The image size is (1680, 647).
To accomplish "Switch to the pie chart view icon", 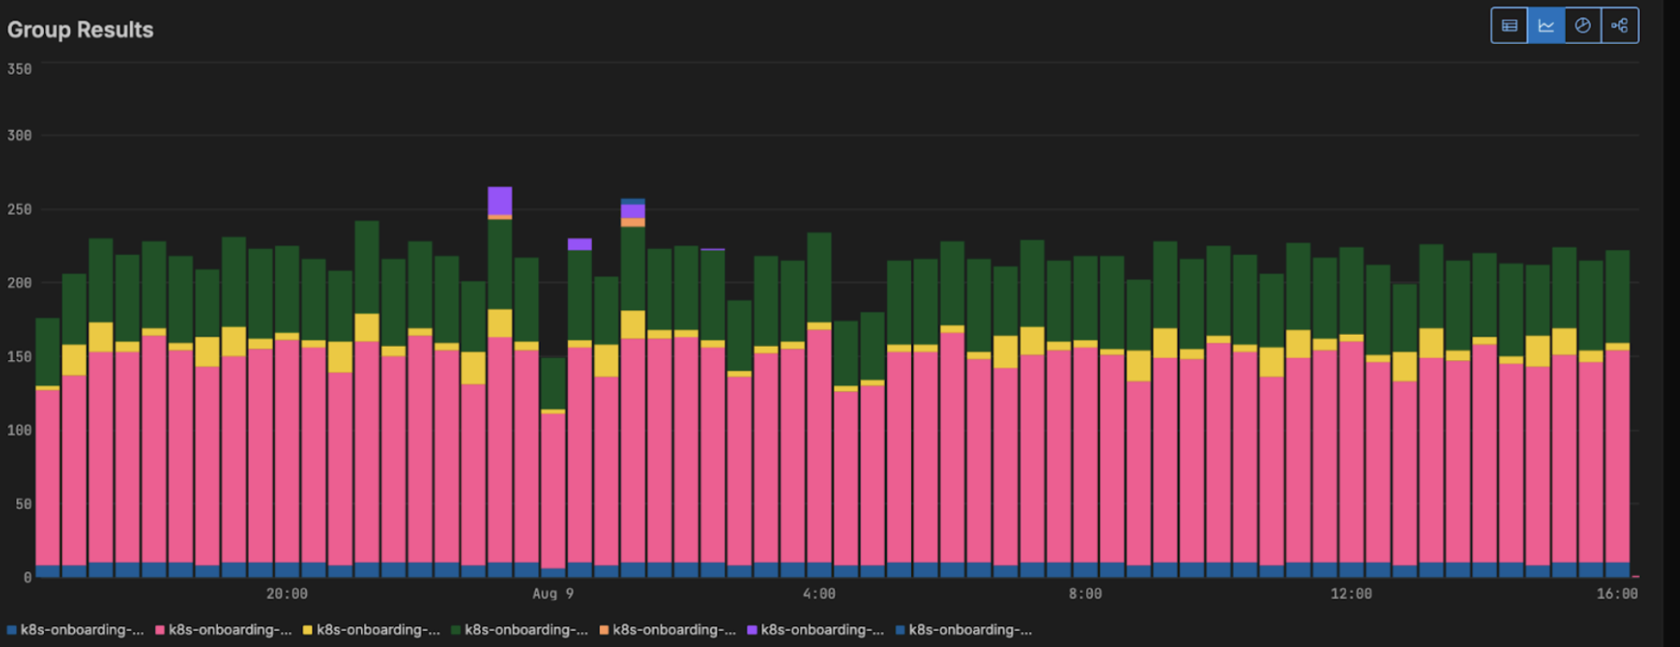I will [1583, 26].
